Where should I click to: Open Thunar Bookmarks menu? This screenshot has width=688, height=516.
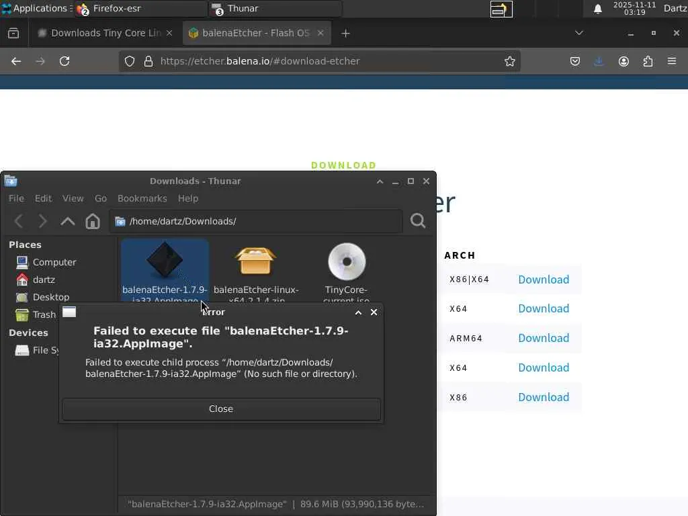pyautogui.click(x=142, y=198)
